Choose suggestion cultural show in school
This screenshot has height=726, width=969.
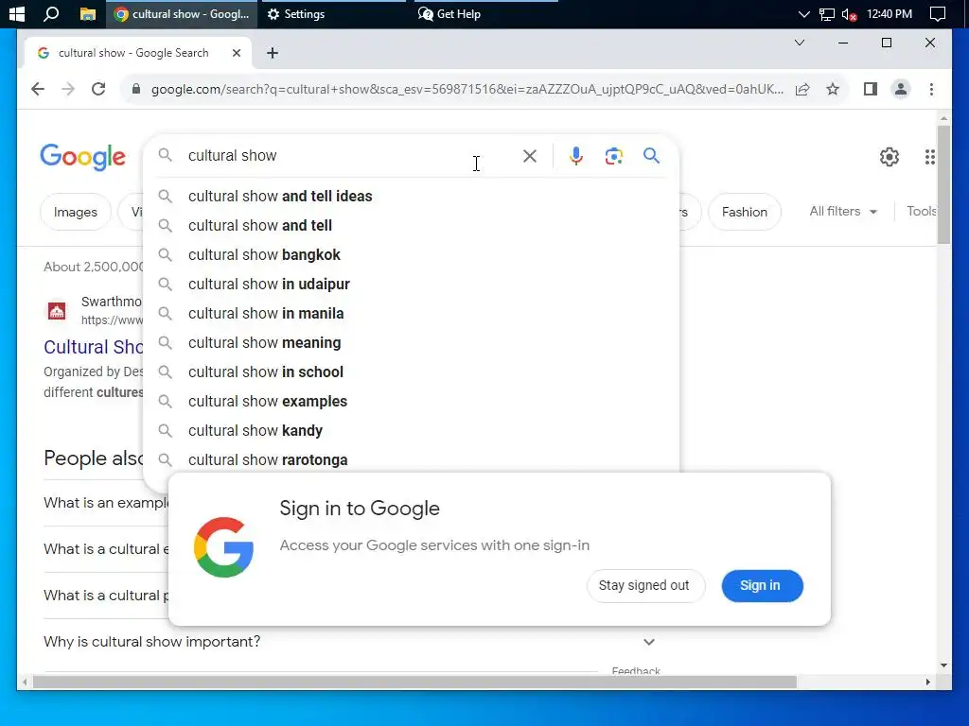[x=411, y=372]
